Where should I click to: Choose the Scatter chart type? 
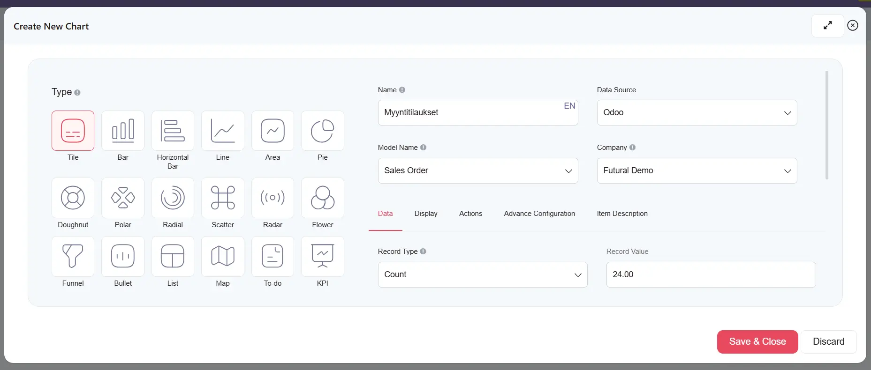223,198
